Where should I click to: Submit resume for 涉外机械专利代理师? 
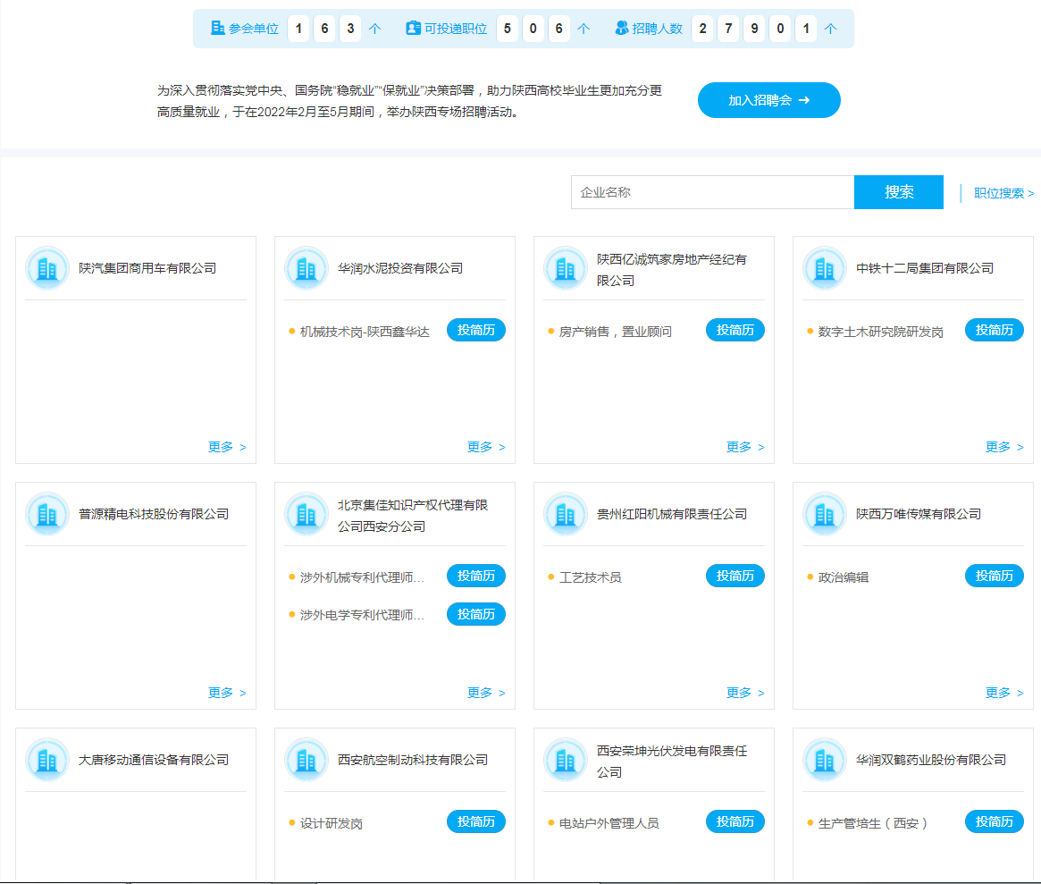tap(476, 576)
